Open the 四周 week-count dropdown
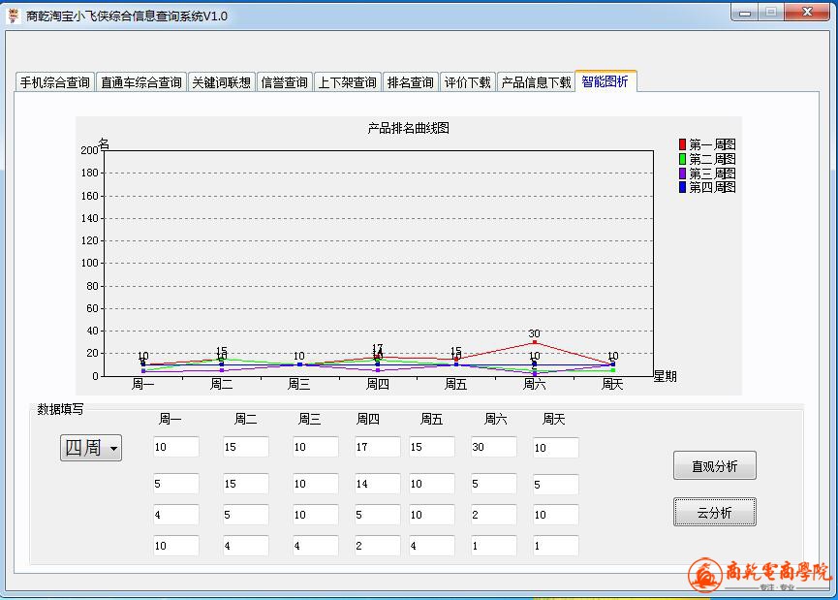Screen dimensions: 838x600 click(91, 448)
